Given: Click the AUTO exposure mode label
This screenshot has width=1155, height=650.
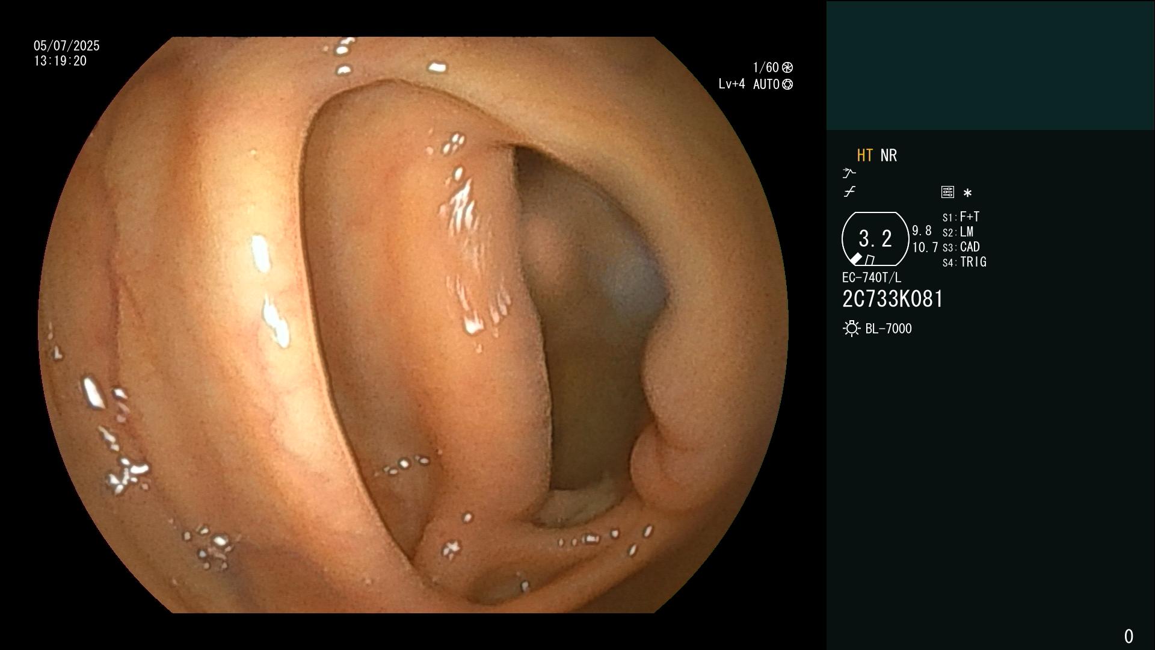Looking at the screenshot, I should [766, 84].
